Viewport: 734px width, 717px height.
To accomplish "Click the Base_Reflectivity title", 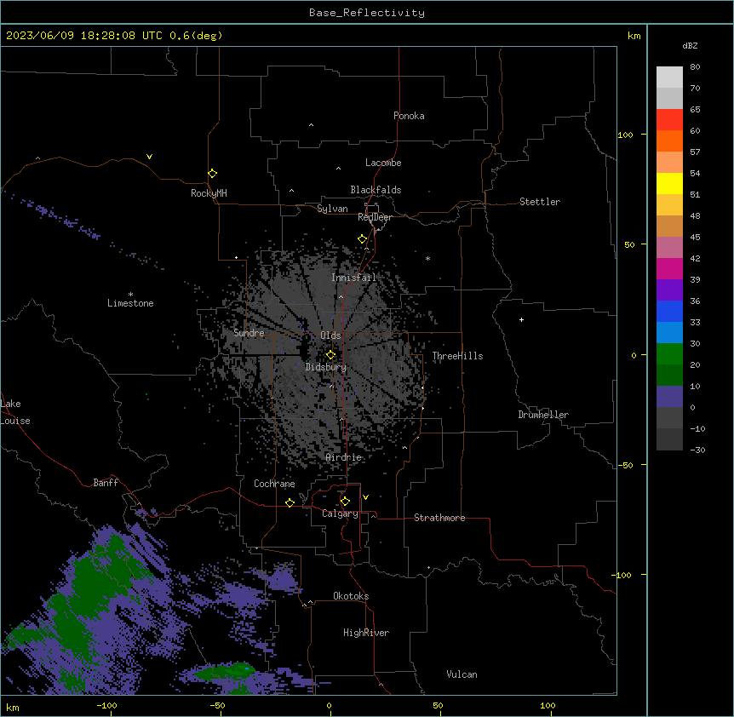I will [x=367, y=13].
